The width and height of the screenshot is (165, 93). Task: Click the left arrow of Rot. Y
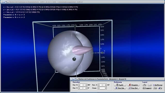[79, 88]
